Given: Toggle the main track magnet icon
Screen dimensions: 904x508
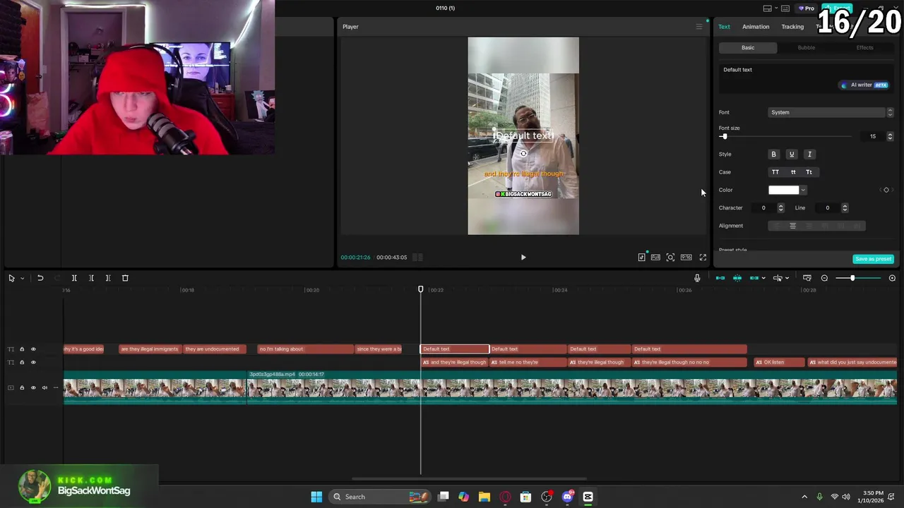Looking at the screenshot, I should point(720,278).
